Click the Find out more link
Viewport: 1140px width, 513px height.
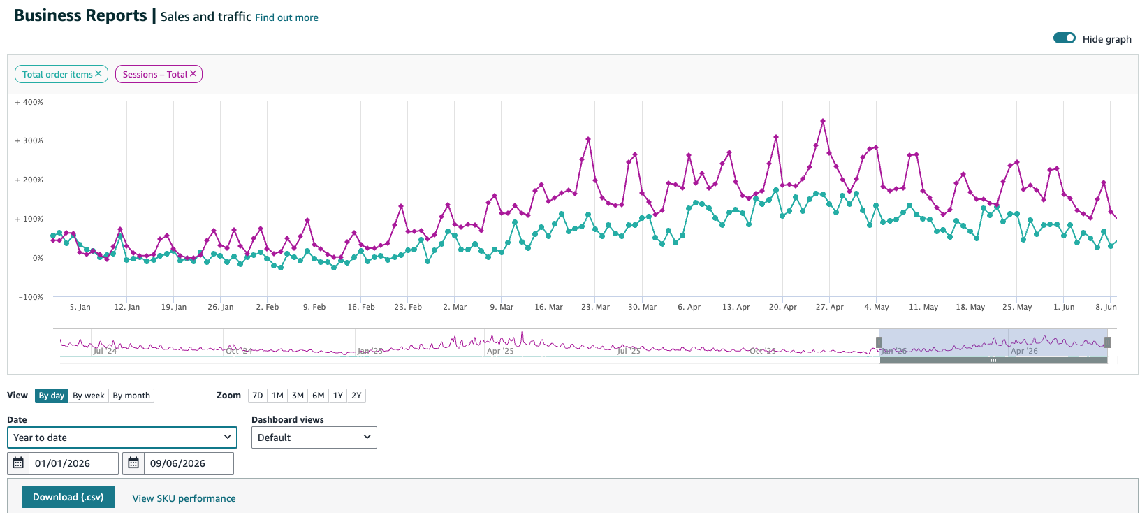(x=286, y=17)
